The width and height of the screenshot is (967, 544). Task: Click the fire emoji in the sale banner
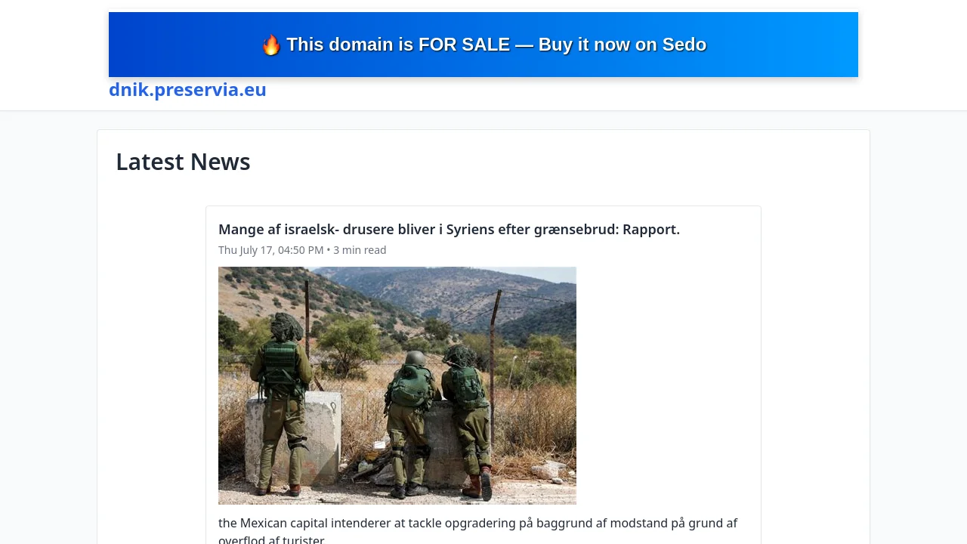tap(271, 45)
